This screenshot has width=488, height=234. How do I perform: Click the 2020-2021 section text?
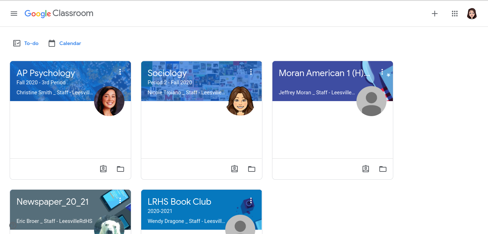160,211
